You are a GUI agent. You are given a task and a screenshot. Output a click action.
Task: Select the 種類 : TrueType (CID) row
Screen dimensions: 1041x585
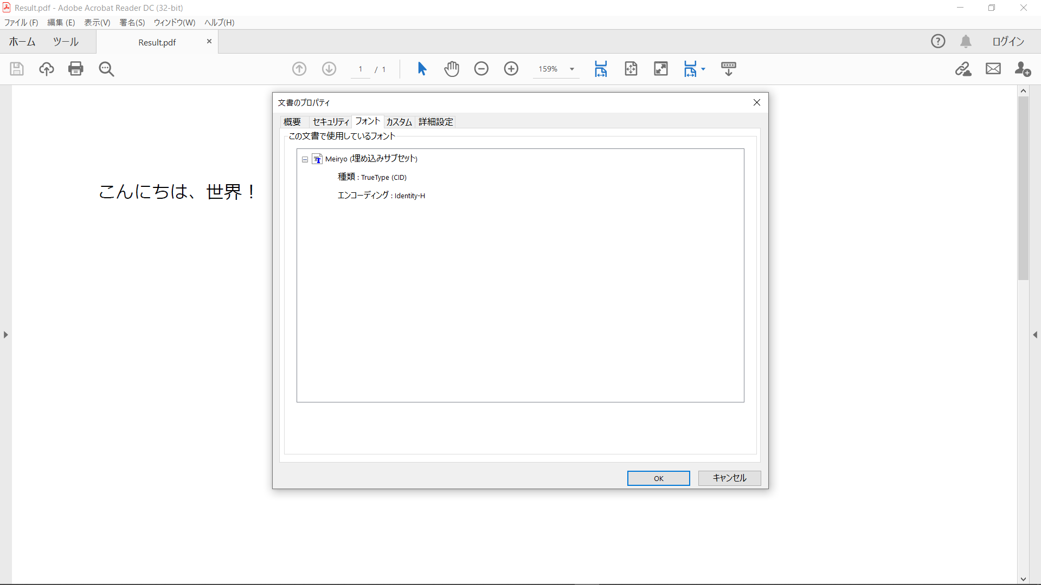(372, 177)
